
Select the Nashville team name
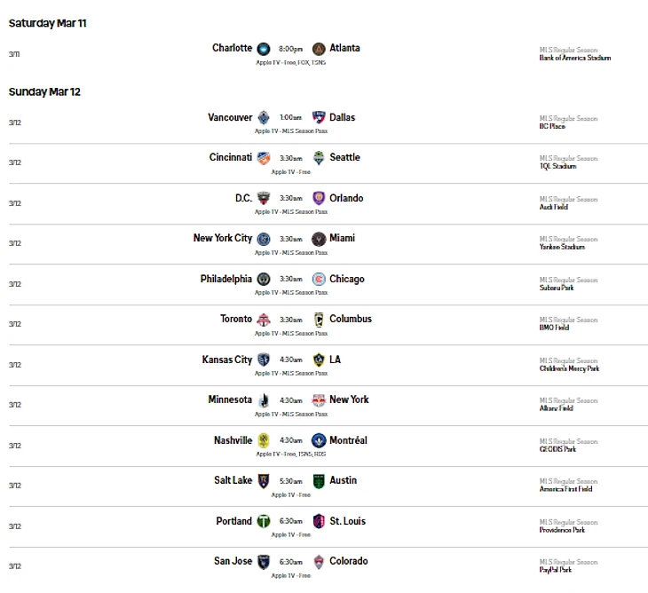tap(233, 440)
